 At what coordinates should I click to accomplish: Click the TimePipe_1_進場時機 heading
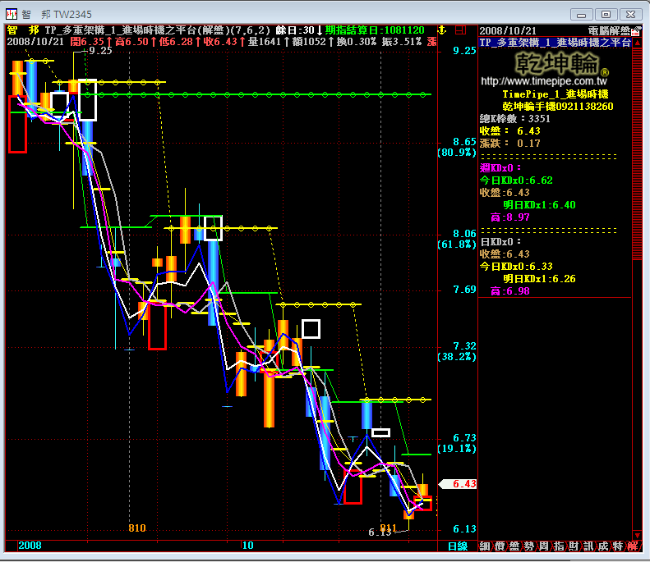[x=555, y=94]
